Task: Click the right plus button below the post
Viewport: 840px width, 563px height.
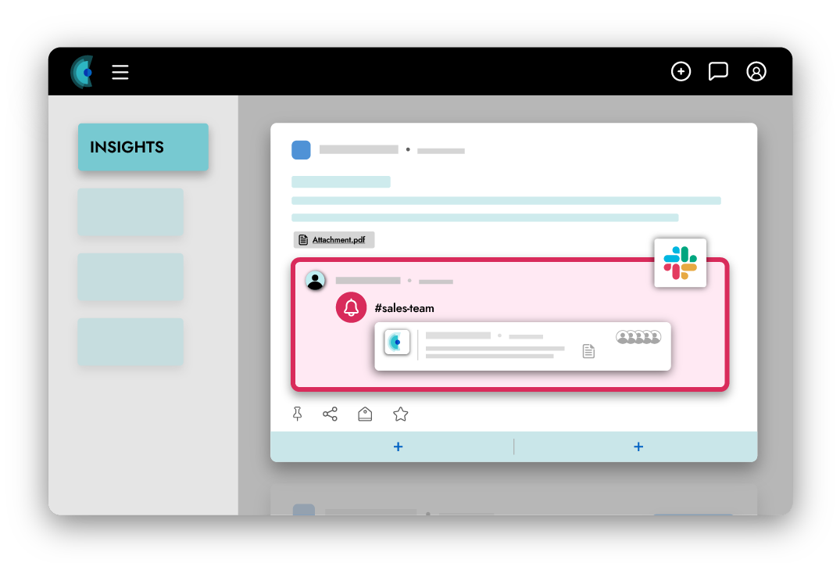Action: tap(638, 446)
